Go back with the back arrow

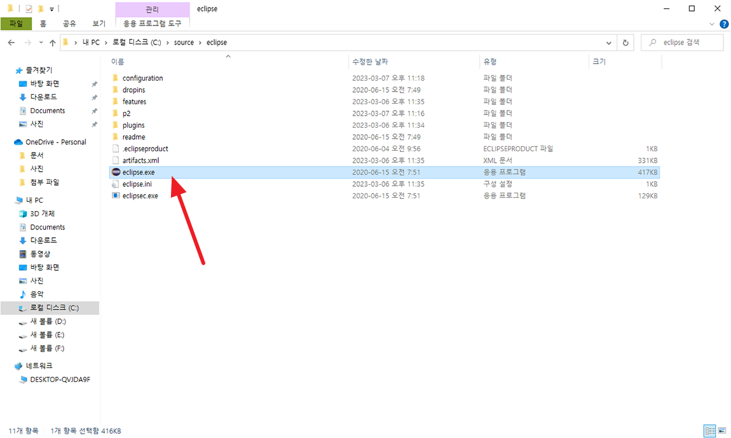tap(11, 43)
